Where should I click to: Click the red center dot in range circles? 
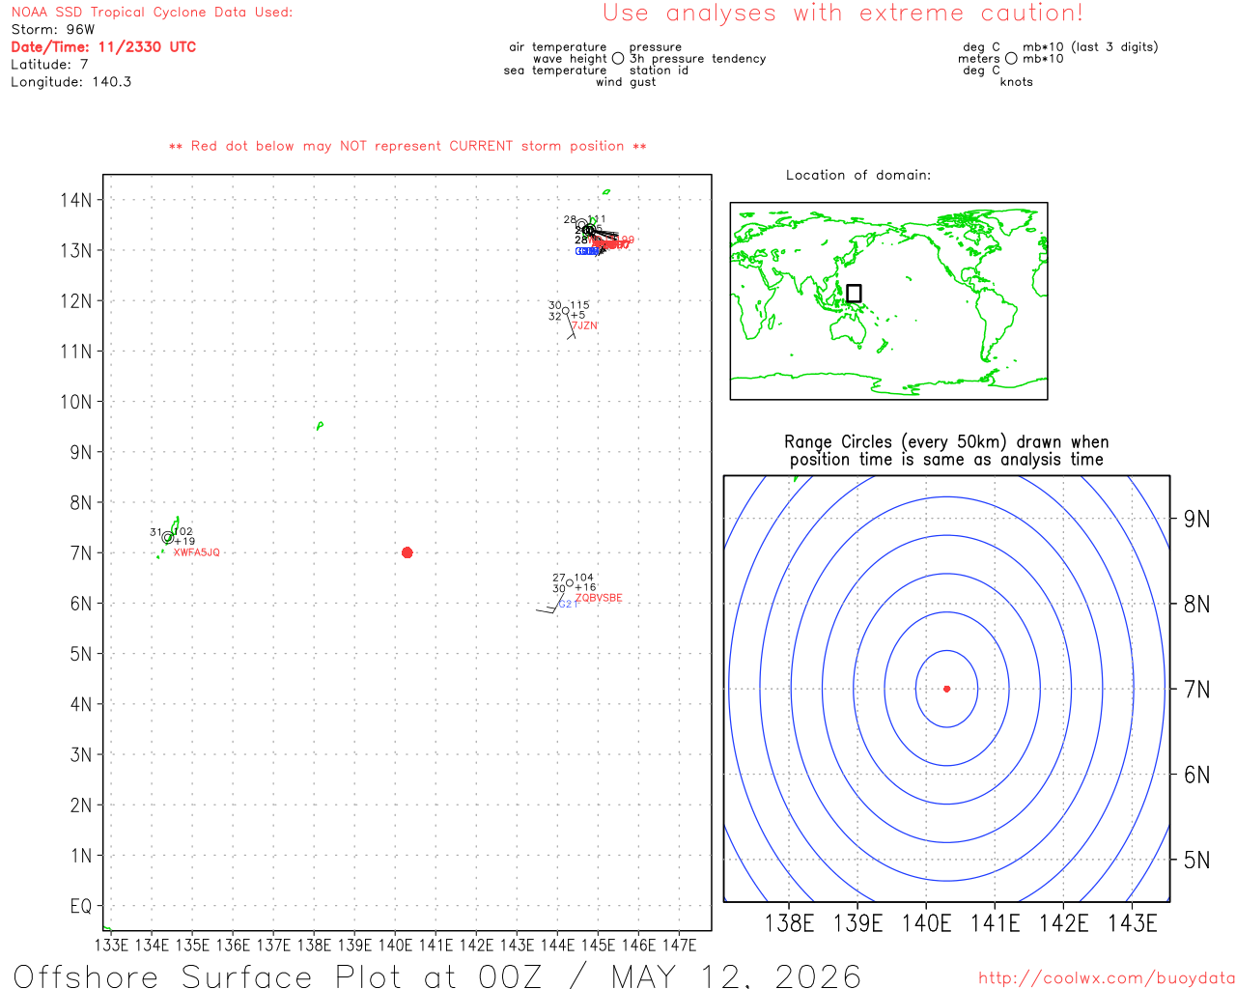pos(946,689)
